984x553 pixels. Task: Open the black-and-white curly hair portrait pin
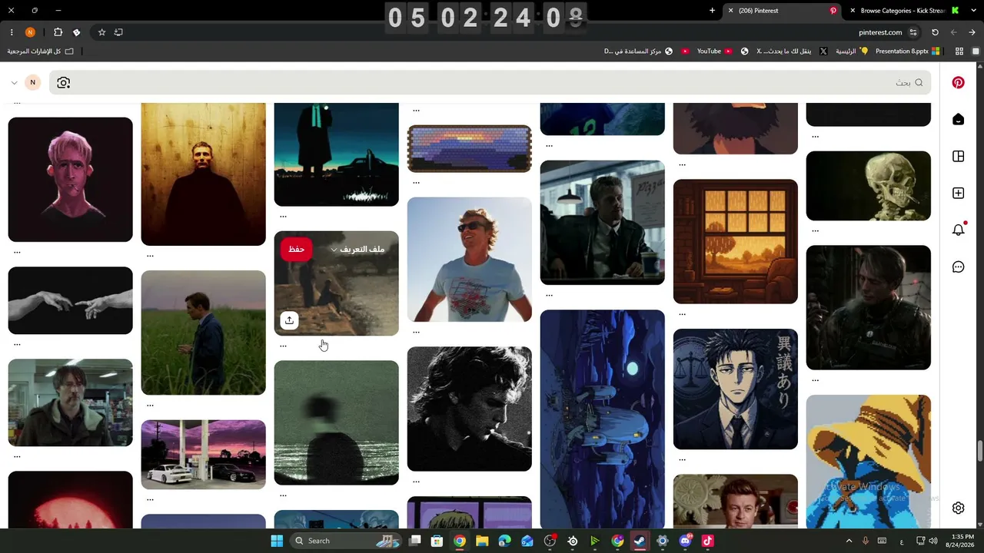point(470,409)
